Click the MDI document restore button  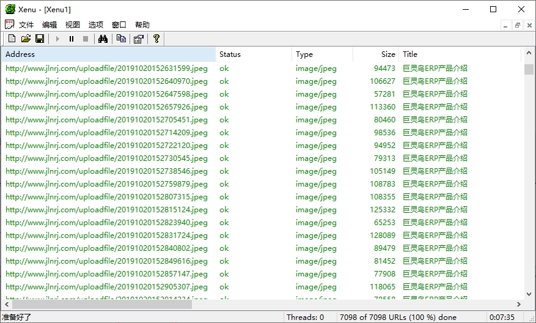[517, 25]
